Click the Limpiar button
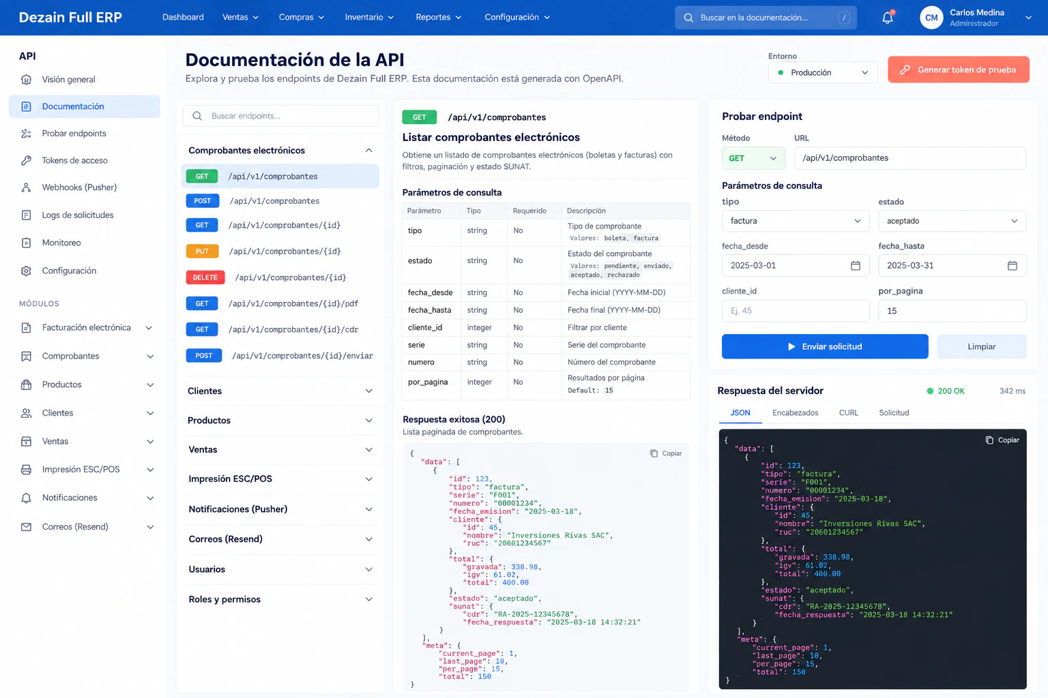Image resolution: width=1048 pixels, height=698 pixels. 982,346
